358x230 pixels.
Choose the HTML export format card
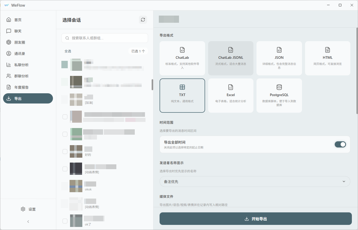(x=328, y=58)
